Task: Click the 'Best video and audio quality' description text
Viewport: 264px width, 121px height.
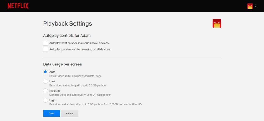Action: tap(95, 104)
